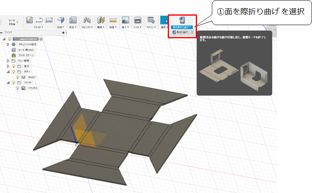Activate papercraft v2 radio button
312x193 pixels.
pos(41,39)
